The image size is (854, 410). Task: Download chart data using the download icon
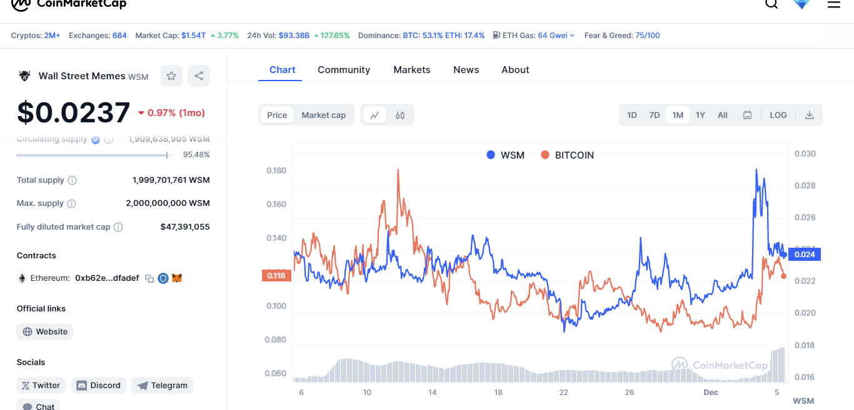point(810,115)
